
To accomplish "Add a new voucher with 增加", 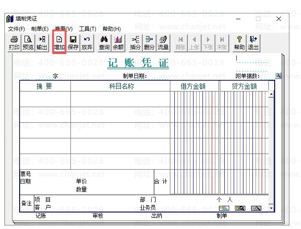I will click(x=59, y=43).
